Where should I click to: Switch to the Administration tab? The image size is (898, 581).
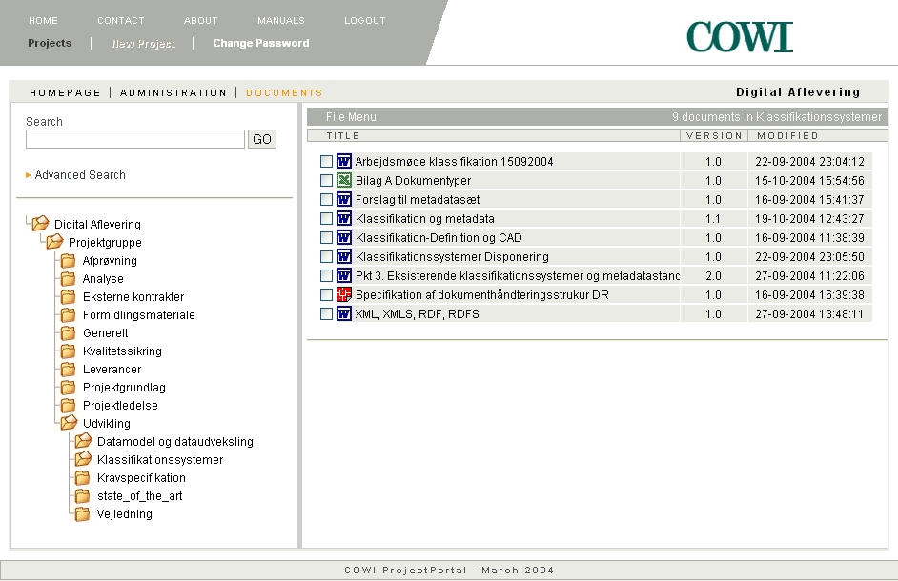coord(173,93)
